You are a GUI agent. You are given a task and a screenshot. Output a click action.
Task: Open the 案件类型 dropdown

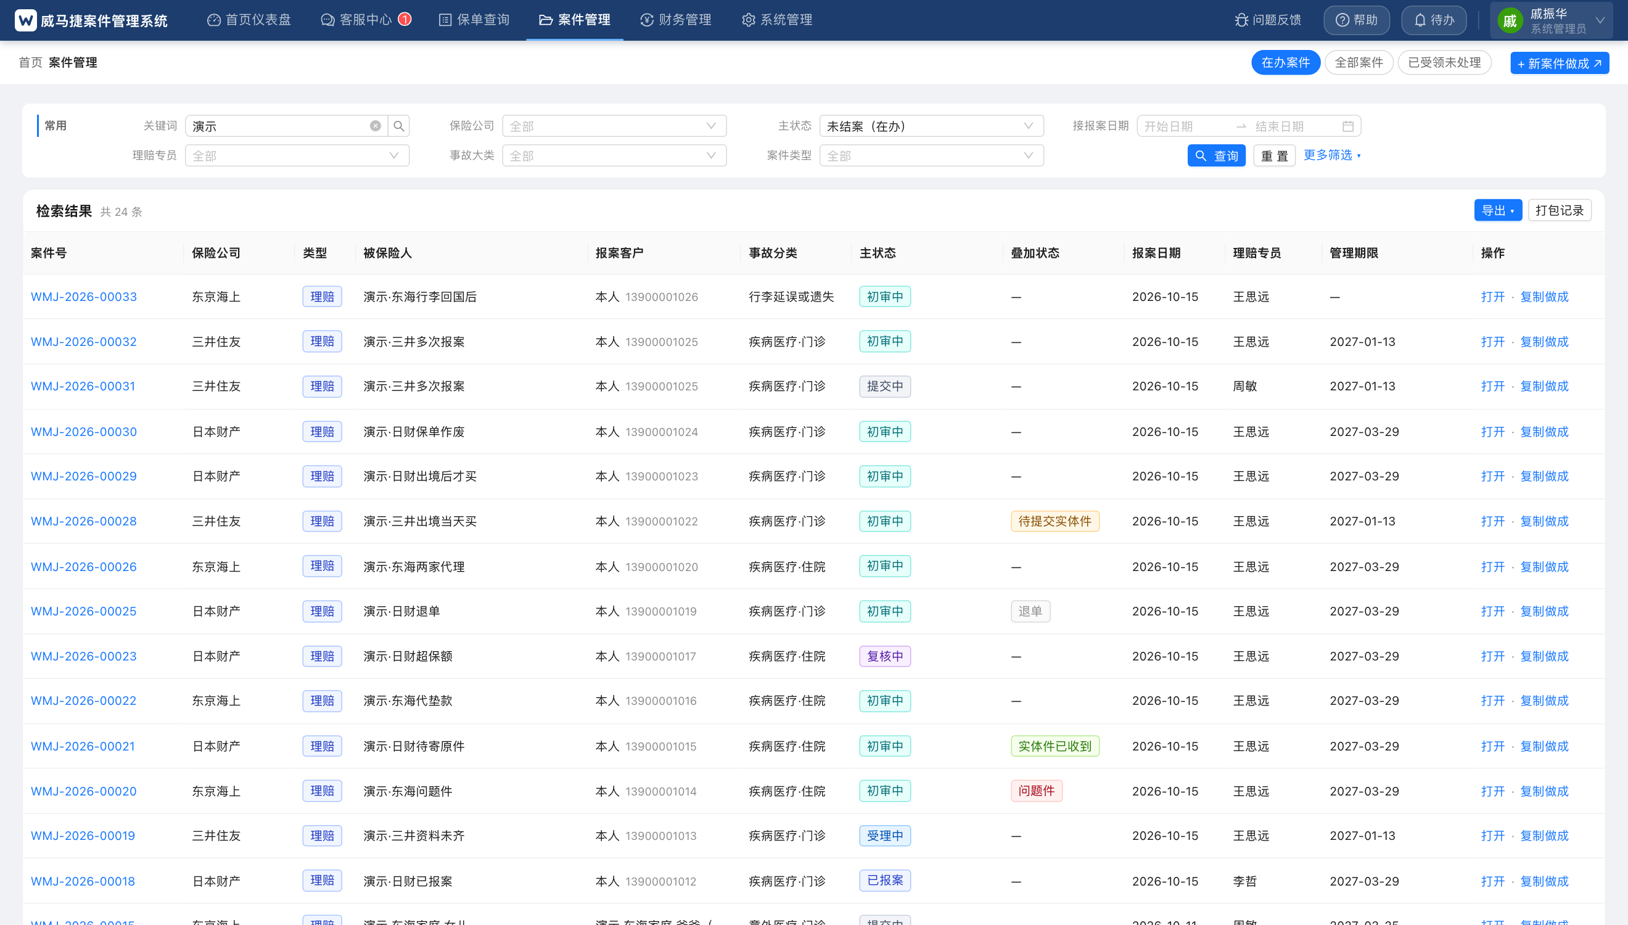pyautogui.click(x=931, y=155)
